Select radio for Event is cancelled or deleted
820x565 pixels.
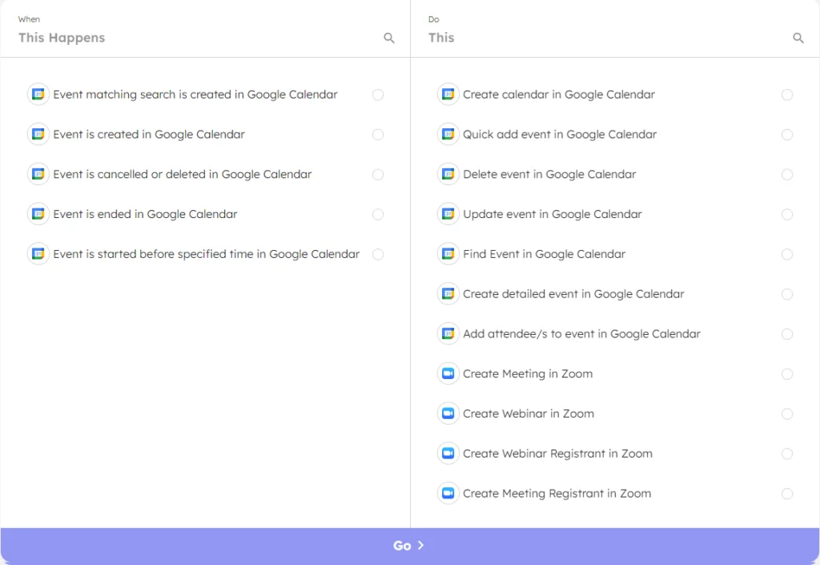[x=378, y=175]
